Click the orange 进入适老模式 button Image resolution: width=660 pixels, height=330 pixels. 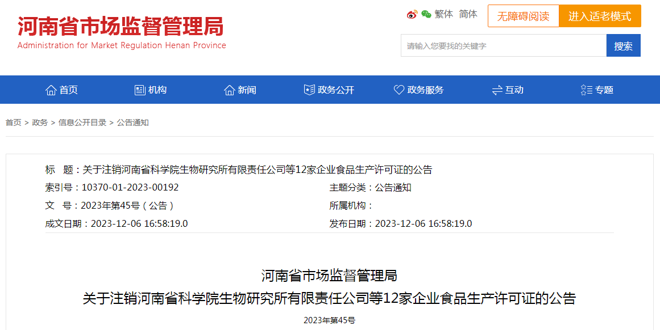click(600, 16)
